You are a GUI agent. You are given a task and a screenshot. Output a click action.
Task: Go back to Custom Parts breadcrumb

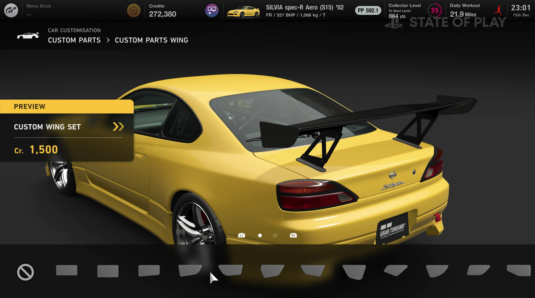coord(74,40)
